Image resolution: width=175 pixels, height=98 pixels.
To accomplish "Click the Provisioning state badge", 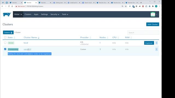I will click(x=13, y=49).
